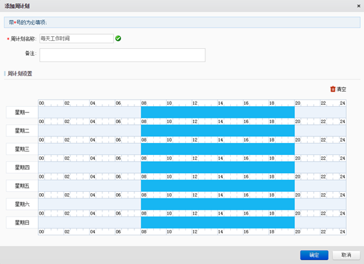Select the 星期日 row label
Viewport: 364px width, 264px height.
[22, 223]
